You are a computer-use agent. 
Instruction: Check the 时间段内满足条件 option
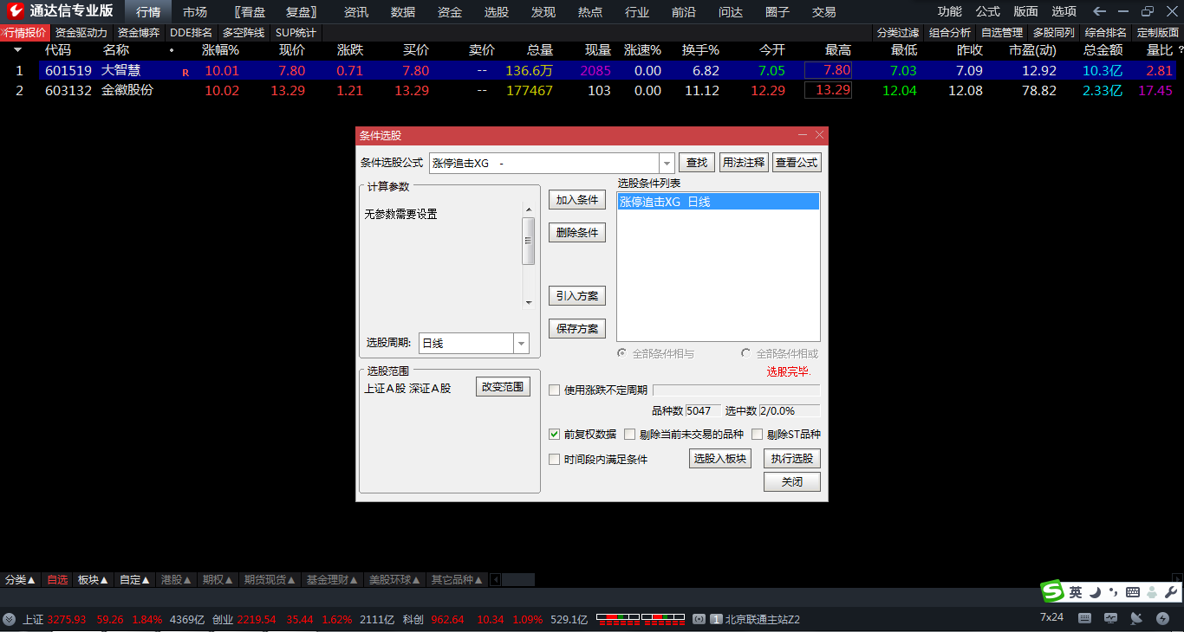tap(554, 459)
